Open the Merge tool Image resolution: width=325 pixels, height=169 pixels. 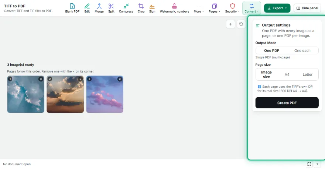(99, 8)
